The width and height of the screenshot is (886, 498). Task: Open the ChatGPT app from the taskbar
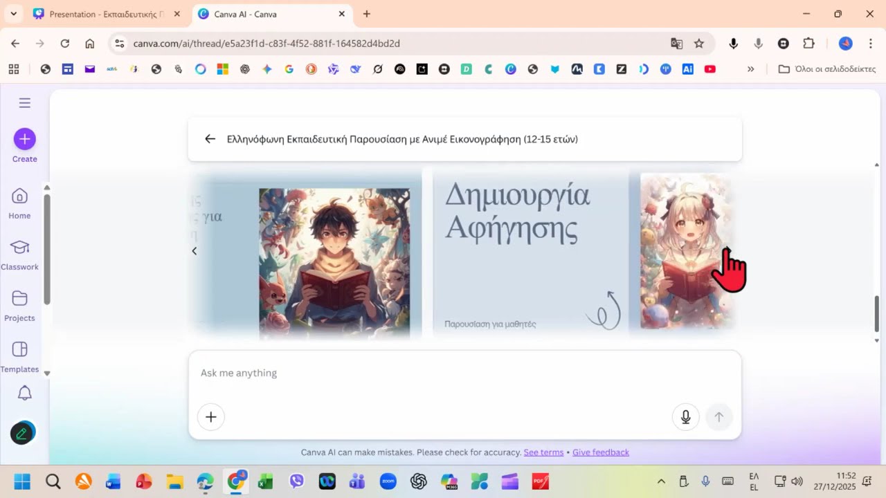coord(418,481)
